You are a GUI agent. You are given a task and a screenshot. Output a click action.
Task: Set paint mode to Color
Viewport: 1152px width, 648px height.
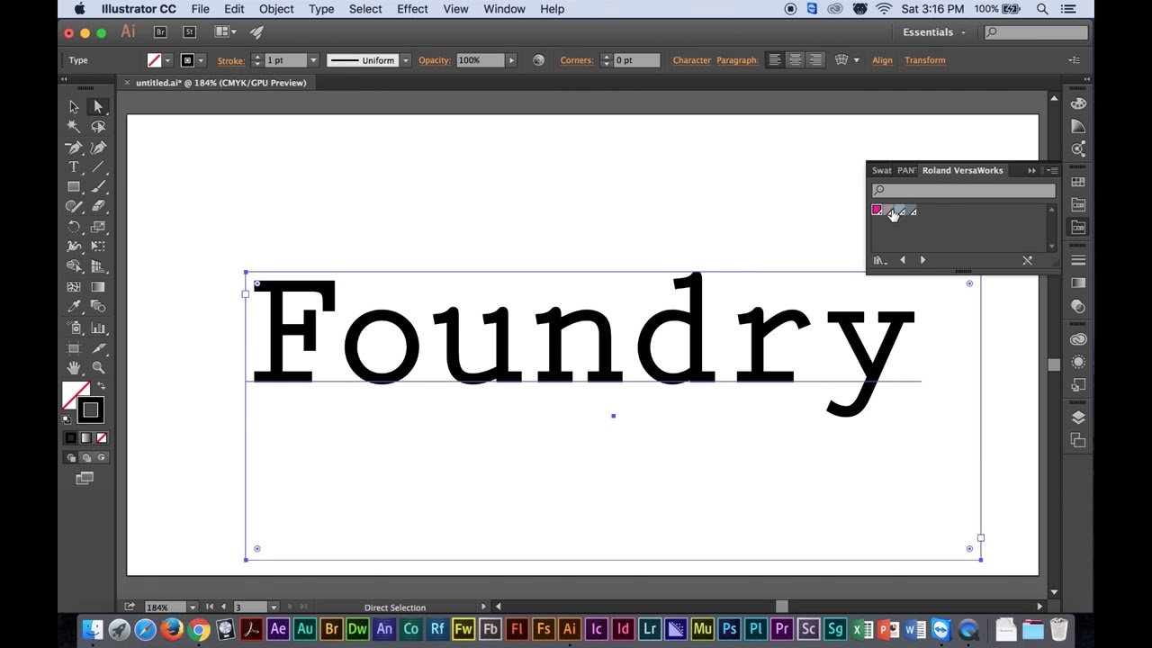pos(71,438)
